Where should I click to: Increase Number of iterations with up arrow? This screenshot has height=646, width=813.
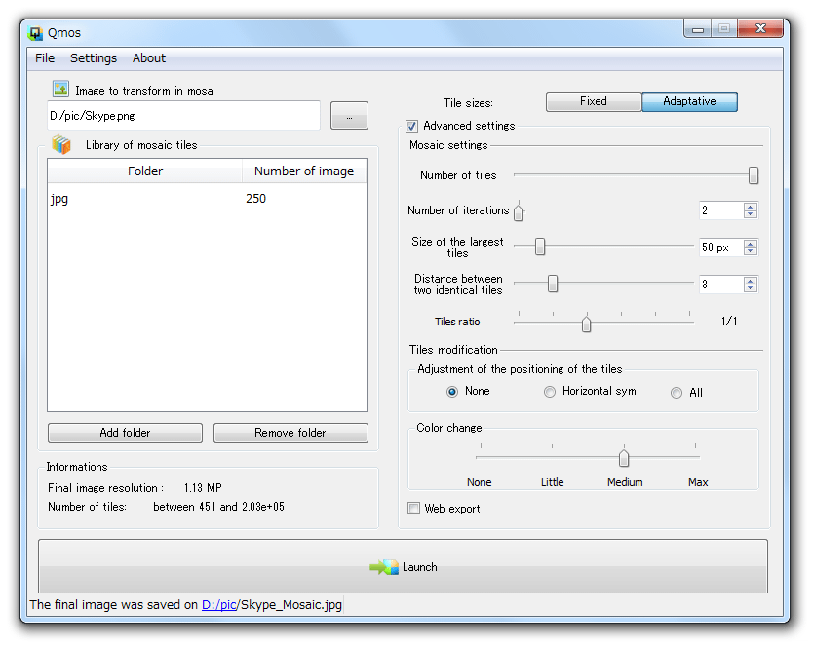point(750,207)
